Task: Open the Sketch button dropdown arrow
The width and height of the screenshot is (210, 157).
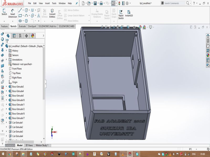Action: pyautogui.click(x=4, y=21)
